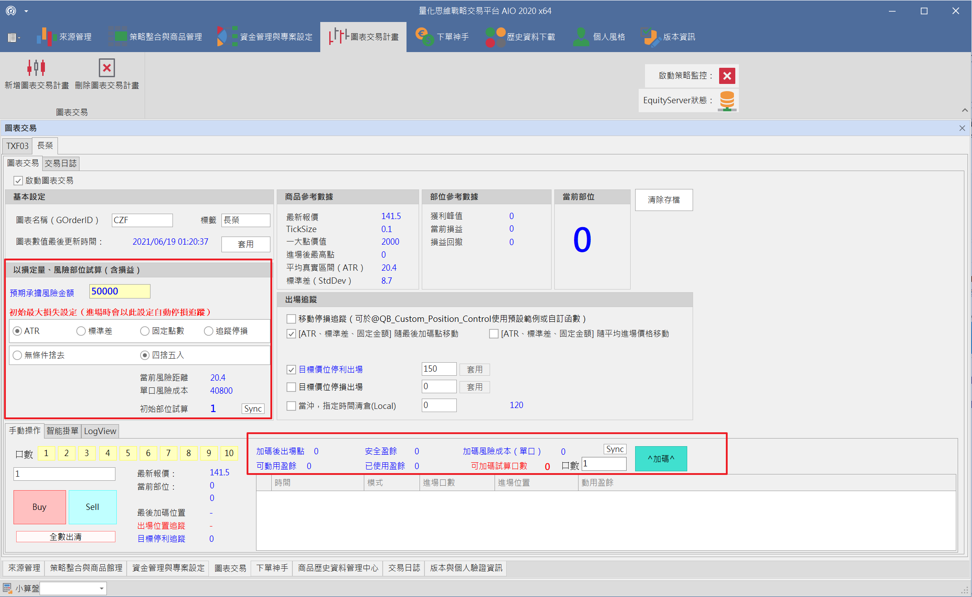972x597 pixels.
Task: Click the EquityServer狀態 database icon
Action: (x=727, y=100)
